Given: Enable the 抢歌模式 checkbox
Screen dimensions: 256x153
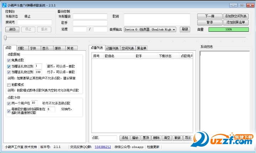Looking at the screenshot, I should [9, 85].
